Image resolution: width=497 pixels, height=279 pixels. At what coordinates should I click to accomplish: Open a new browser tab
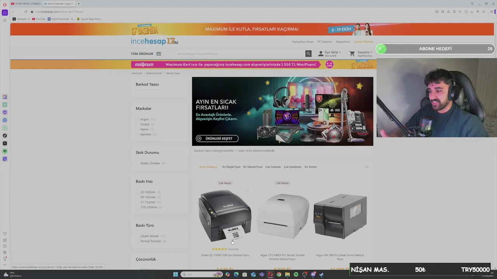pos(79,3)
